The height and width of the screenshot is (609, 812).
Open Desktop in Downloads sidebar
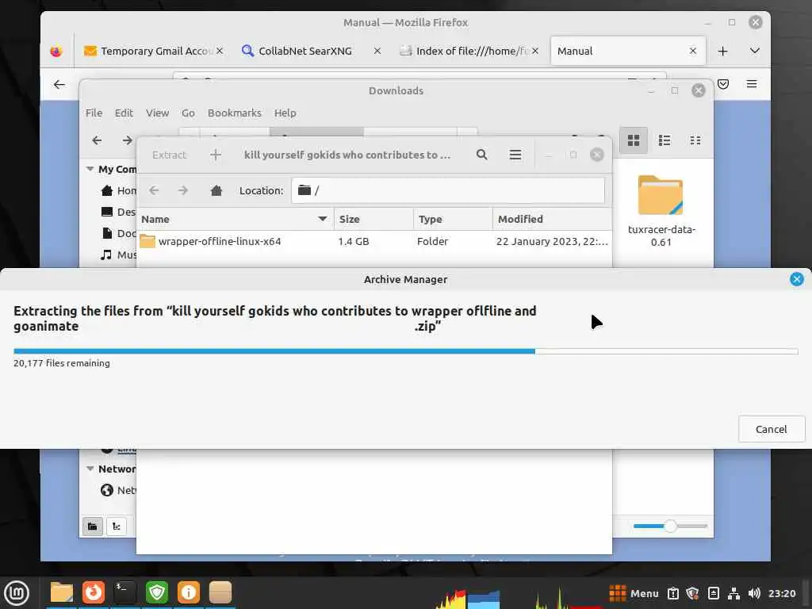coord(119,212)
